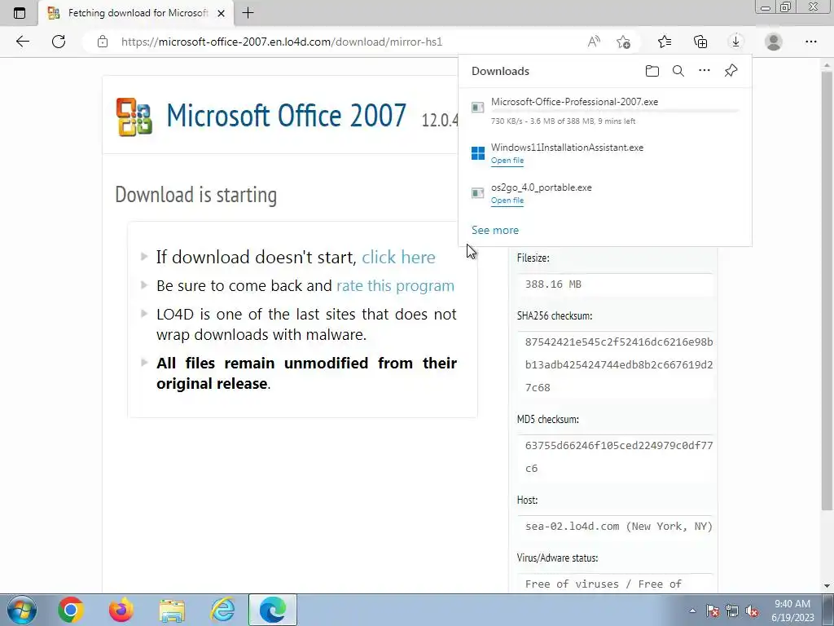
Task: Open the Windows Start button
Action: [x=22, y=610]
